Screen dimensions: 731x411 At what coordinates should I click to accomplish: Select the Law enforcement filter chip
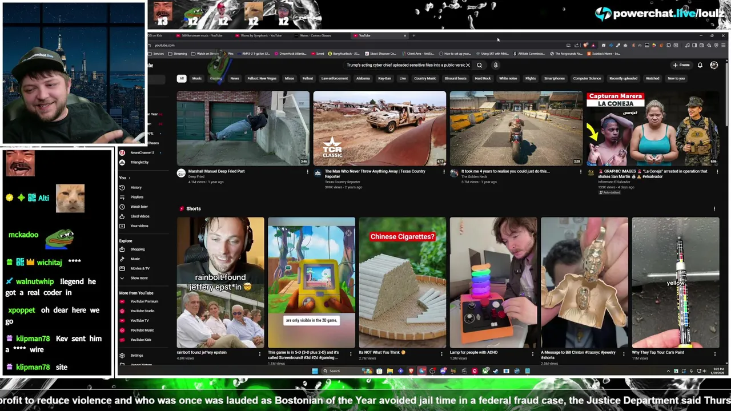click(335, 78)
